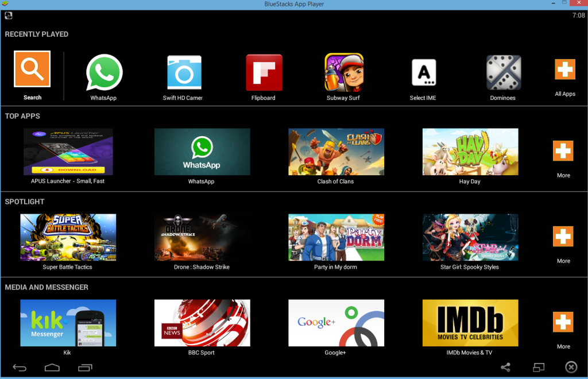The height and width of the screenshot is (379, 588).
Task: Click 'Google+' caption text
Action: pyautogui.click(x=335, y=353)
